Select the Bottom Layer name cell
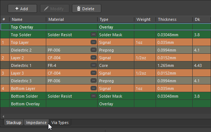 pyautogui.click(x=28, y=88)
